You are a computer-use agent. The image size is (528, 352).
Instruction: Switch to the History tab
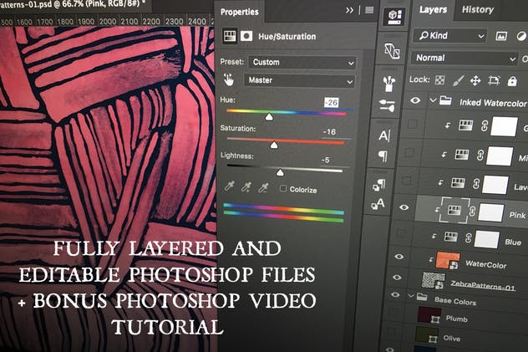point(478,10)
